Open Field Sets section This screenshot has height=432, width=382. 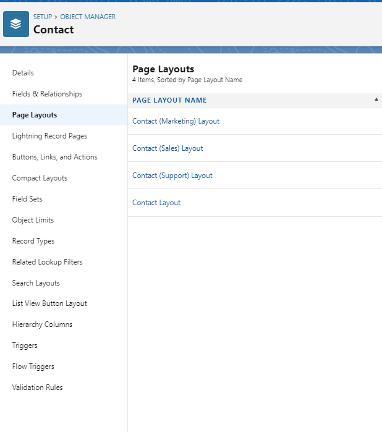click(27, 199)
